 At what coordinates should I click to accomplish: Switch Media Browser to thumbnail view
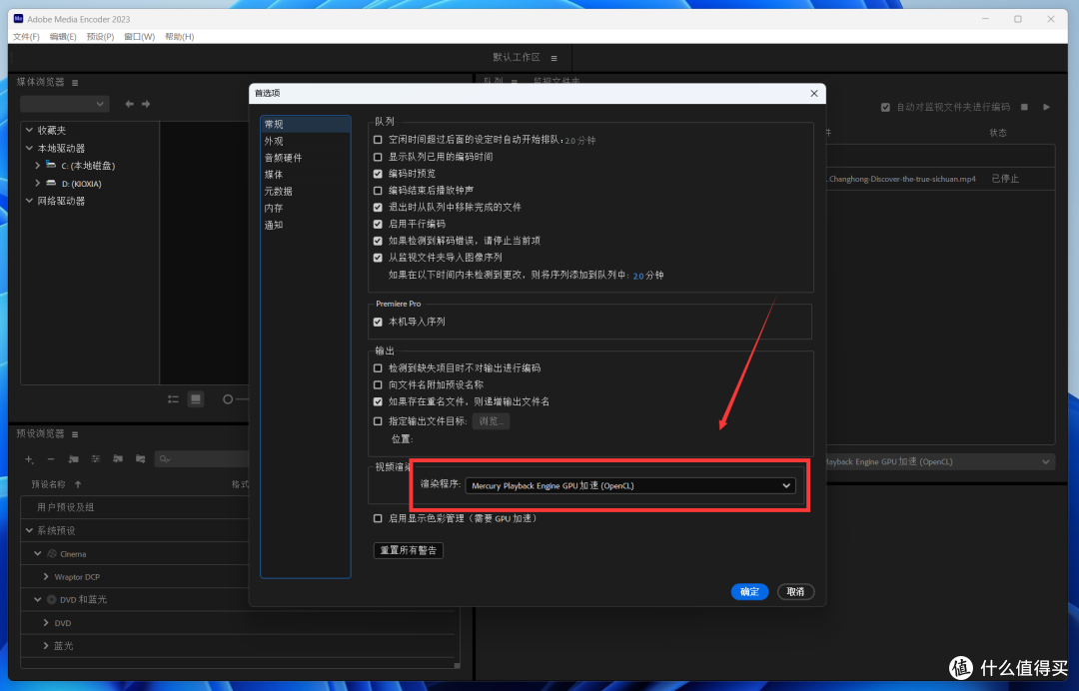pyautogui.click(x=196, y=399)
